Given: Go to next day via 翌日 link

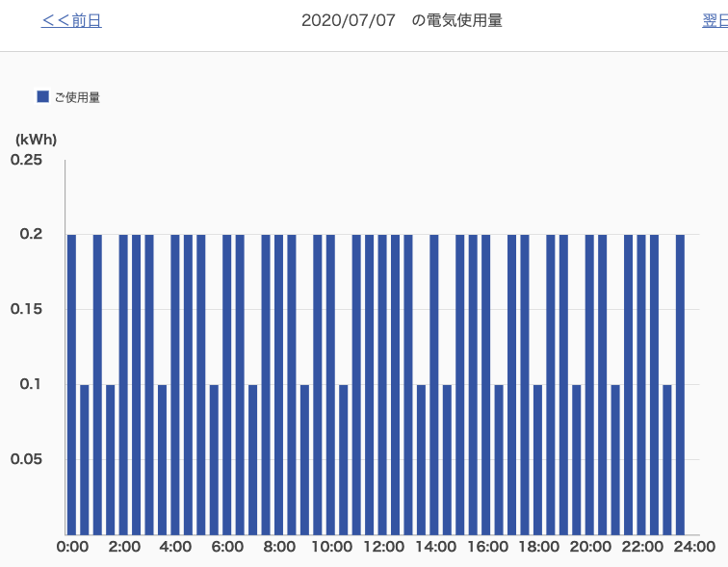Looking at the screenshot, I should (715, 20).
